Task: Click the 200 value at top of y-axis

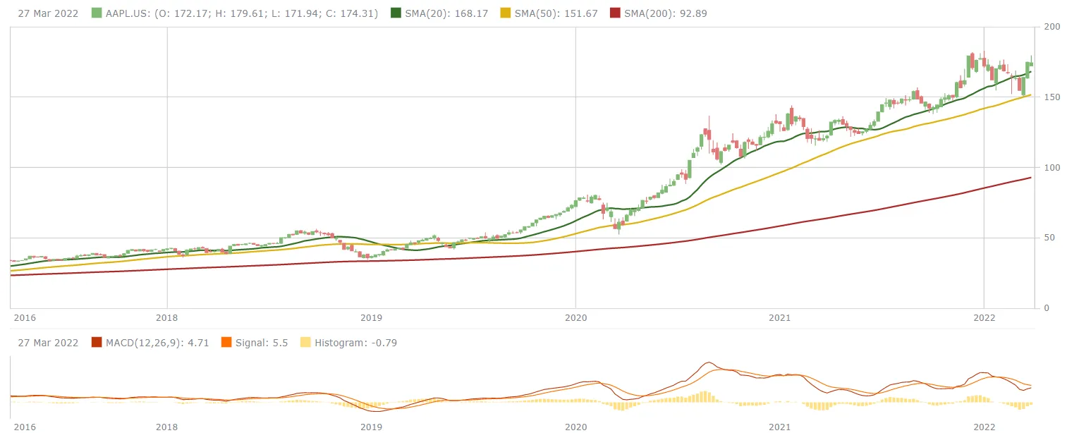Action: point(1046,27)
